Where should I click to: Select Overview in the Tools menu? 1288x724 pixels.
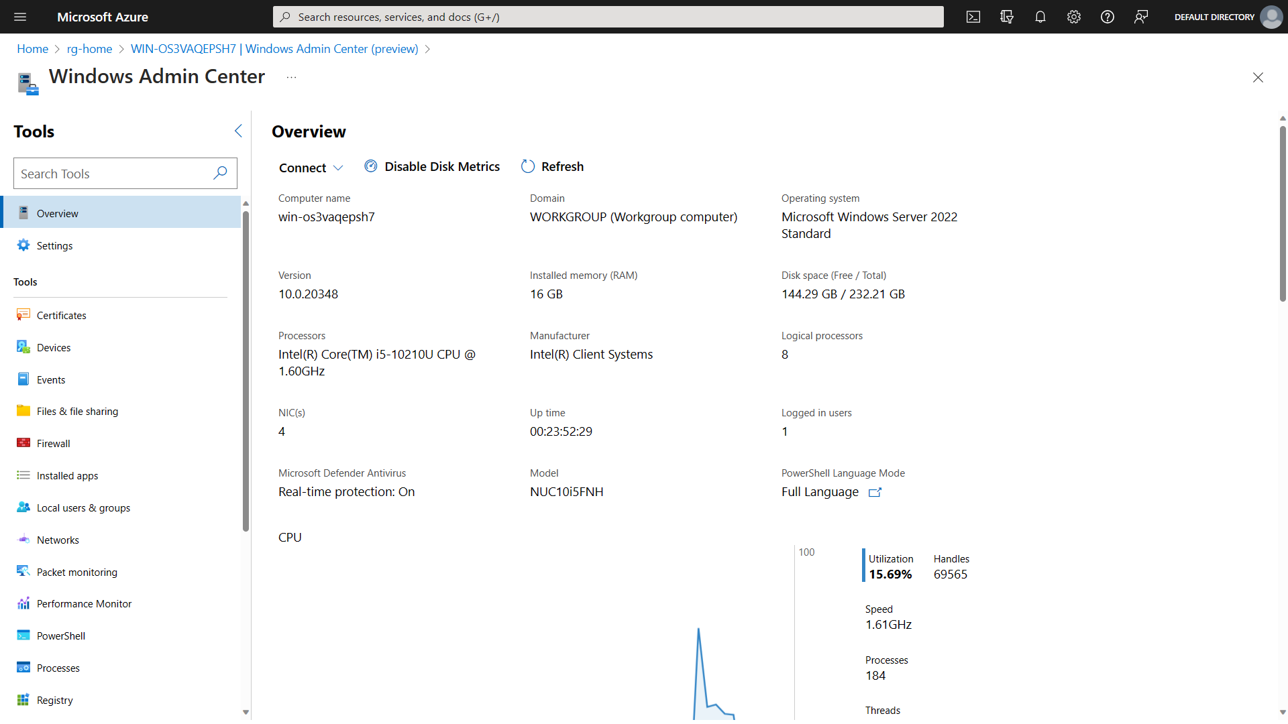point(121,213)
